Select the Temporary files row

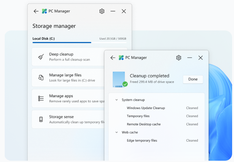[x=162, y=116]
